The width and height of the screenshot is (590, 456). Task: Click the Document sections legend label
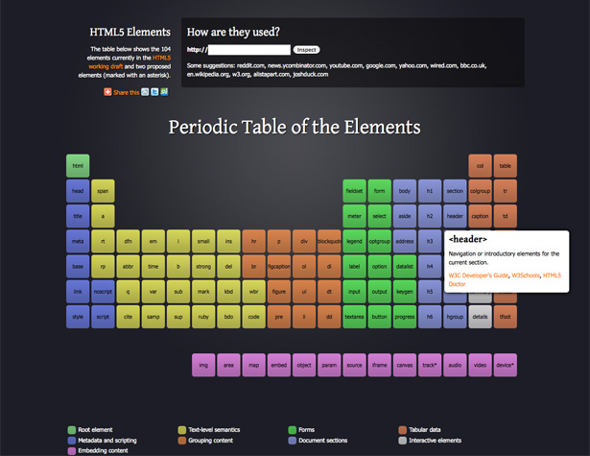click(323, 441)
